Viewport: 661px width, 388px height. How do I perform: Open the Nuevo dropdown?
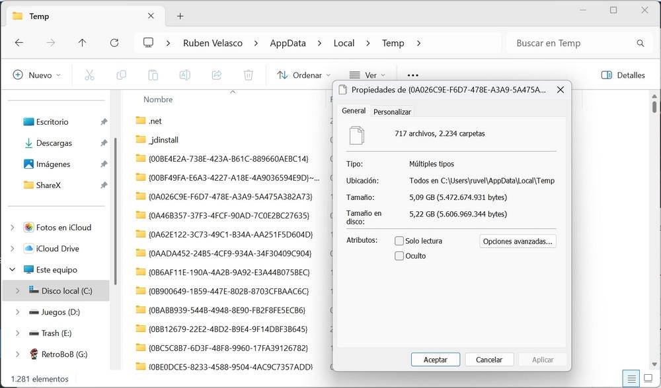pos(37,75)
